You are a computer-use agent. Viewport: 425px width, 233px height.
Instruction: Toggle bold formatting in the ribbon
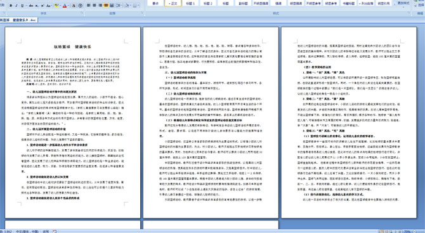pyautogui.click(x=11, y=6)
